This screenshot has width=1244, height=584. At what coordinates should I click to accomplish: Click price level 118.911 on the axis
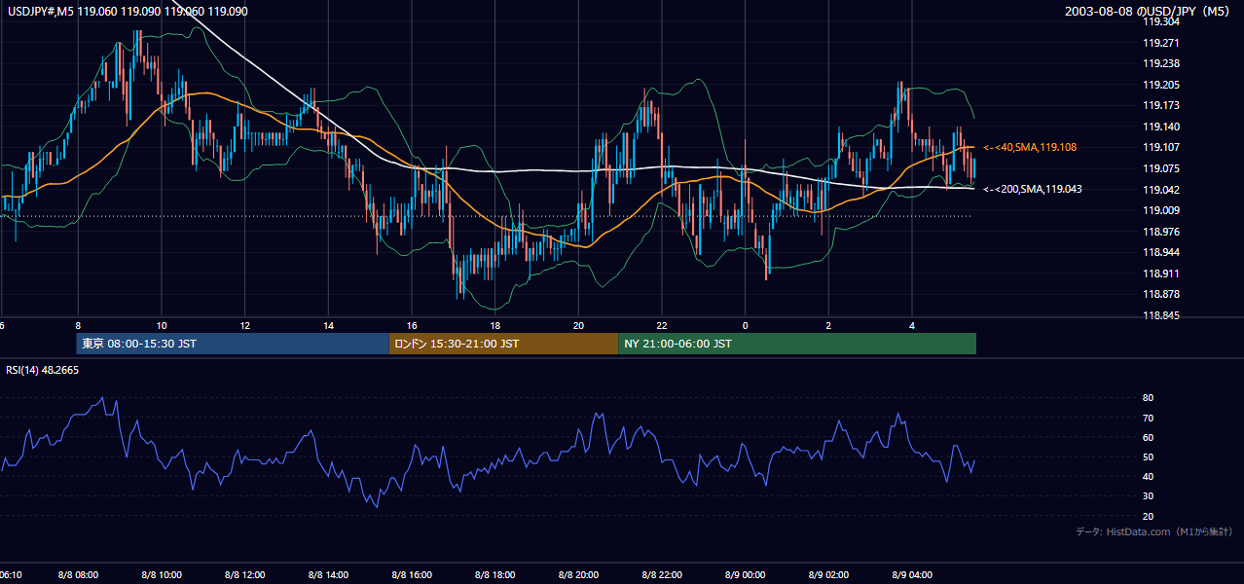click(1160, 274)
